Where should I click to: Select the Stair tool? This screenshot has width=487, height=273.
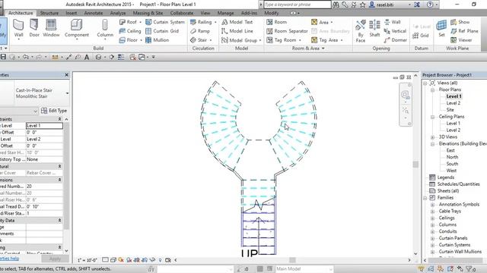(199, 40)
